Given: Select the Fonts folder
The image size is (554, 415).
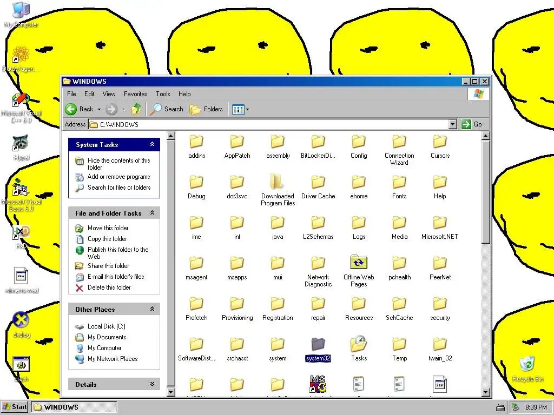Looking at the screenshot, I should point(399,182).
